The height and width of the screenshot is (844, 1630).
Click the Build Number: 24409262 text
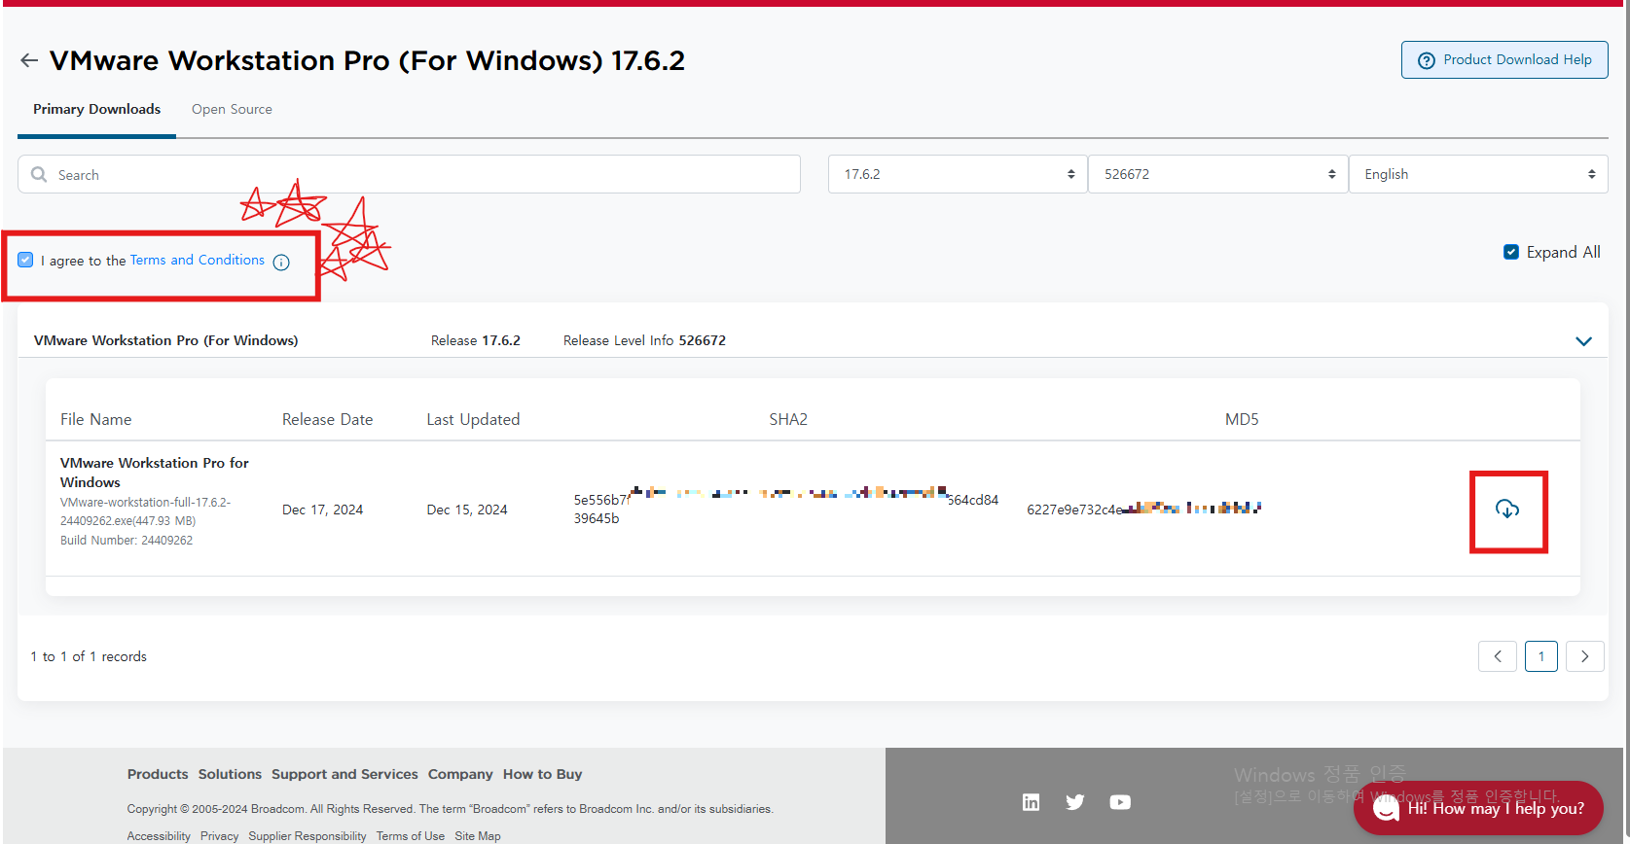[x=127, y=541]
